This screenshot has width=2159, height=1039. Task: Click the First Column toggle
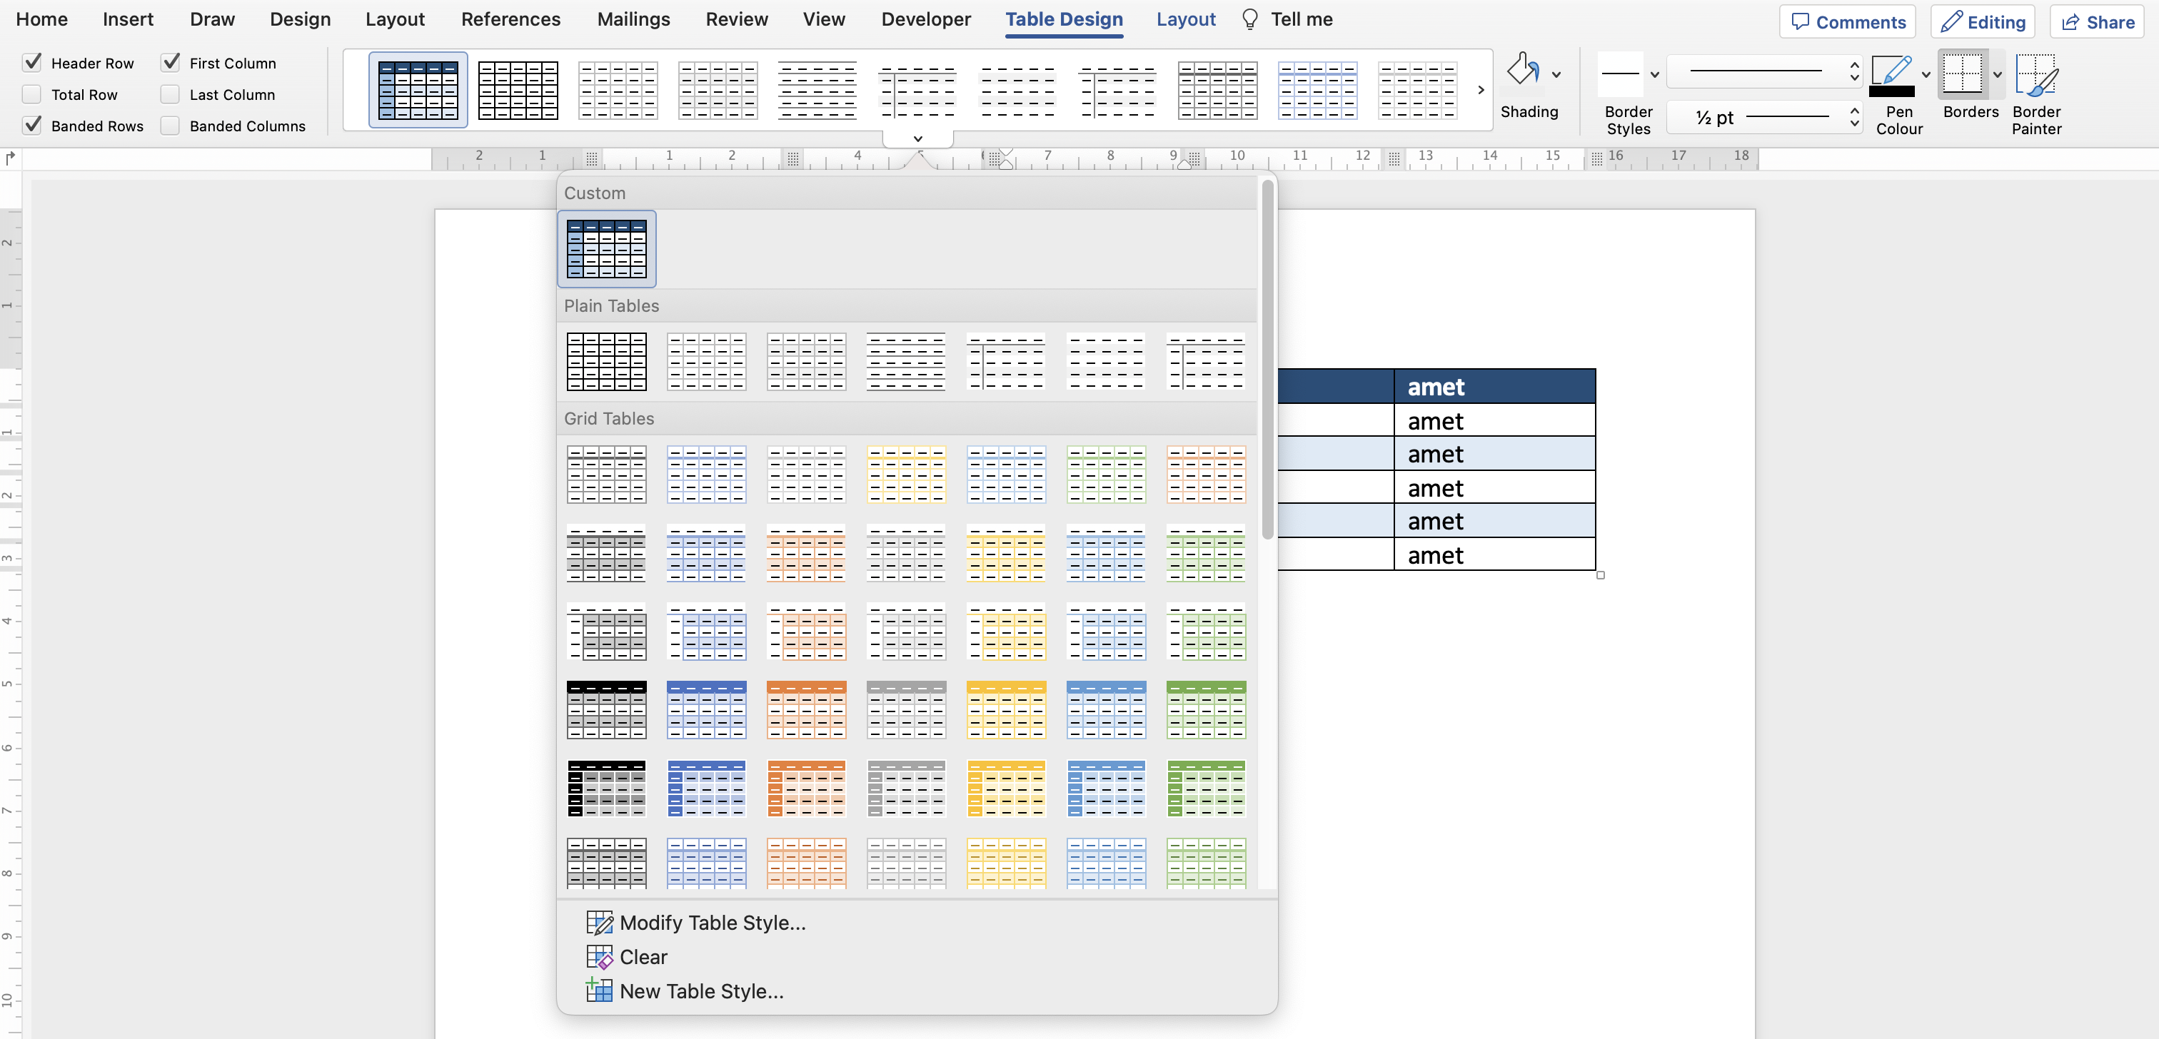pyautogui.click(x=172, y=61)
